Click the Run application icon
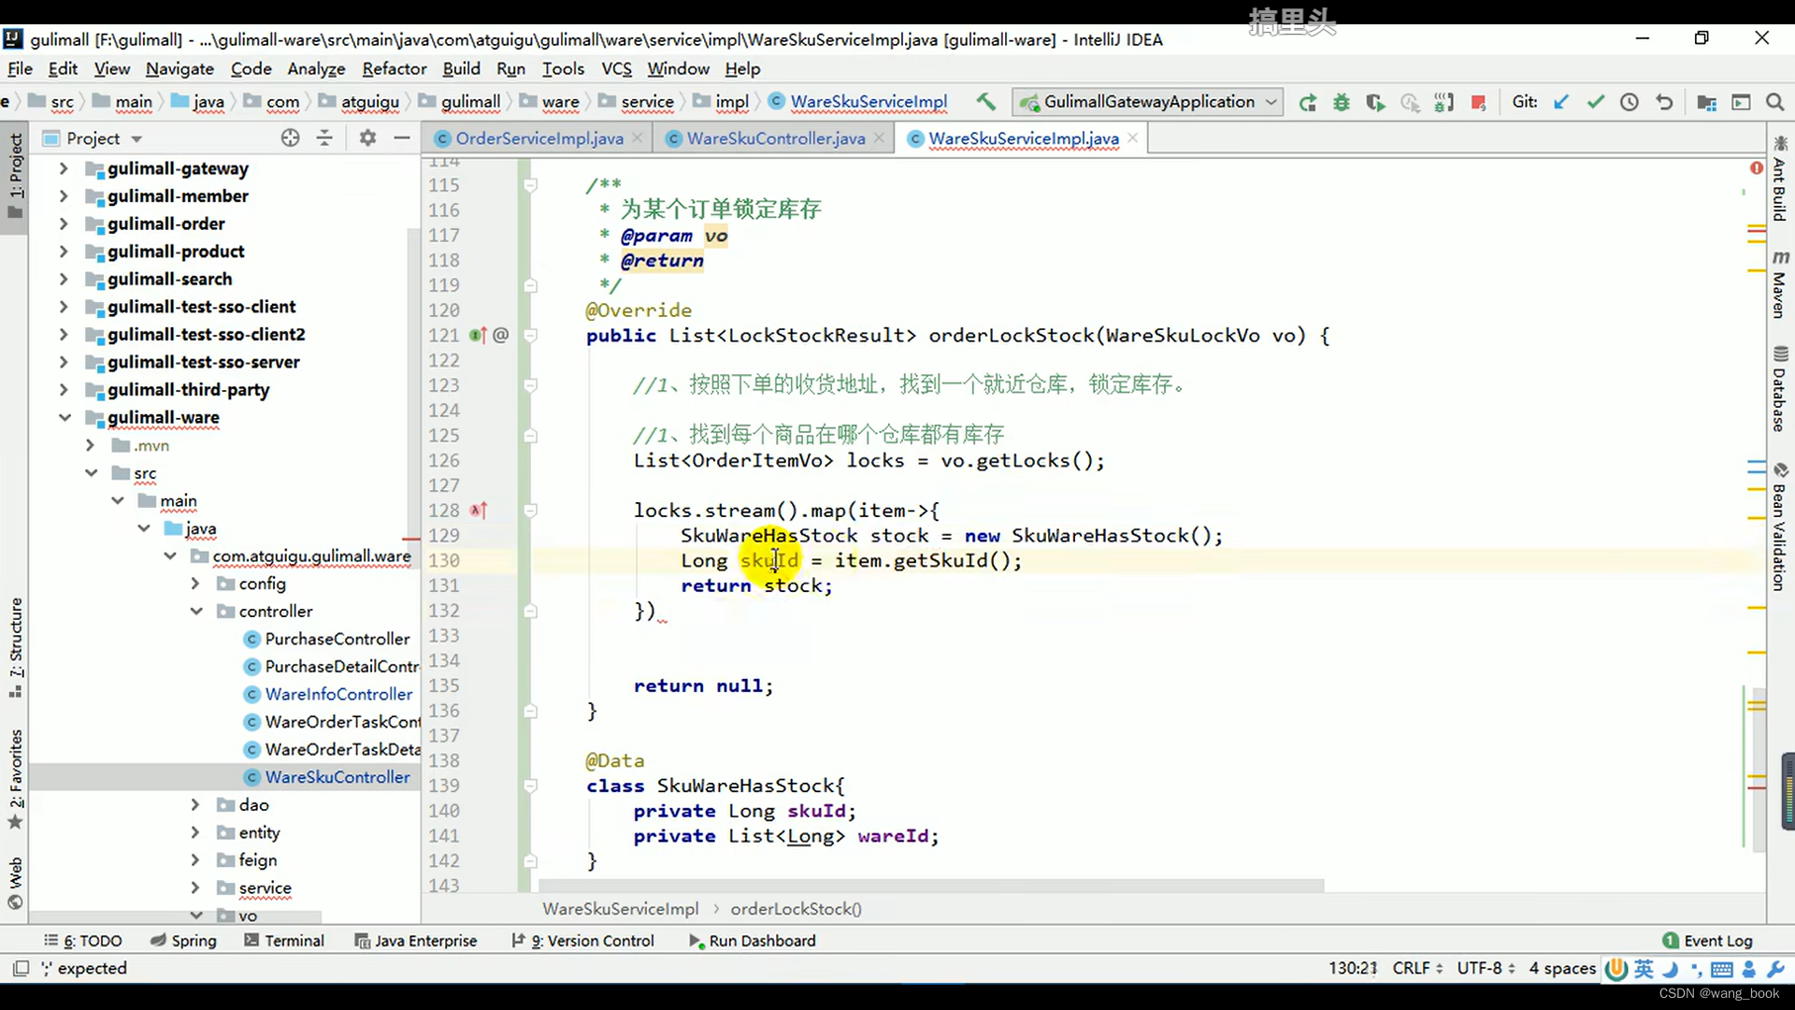This screenshot has height=1010, width=1795. [1307, 102]
